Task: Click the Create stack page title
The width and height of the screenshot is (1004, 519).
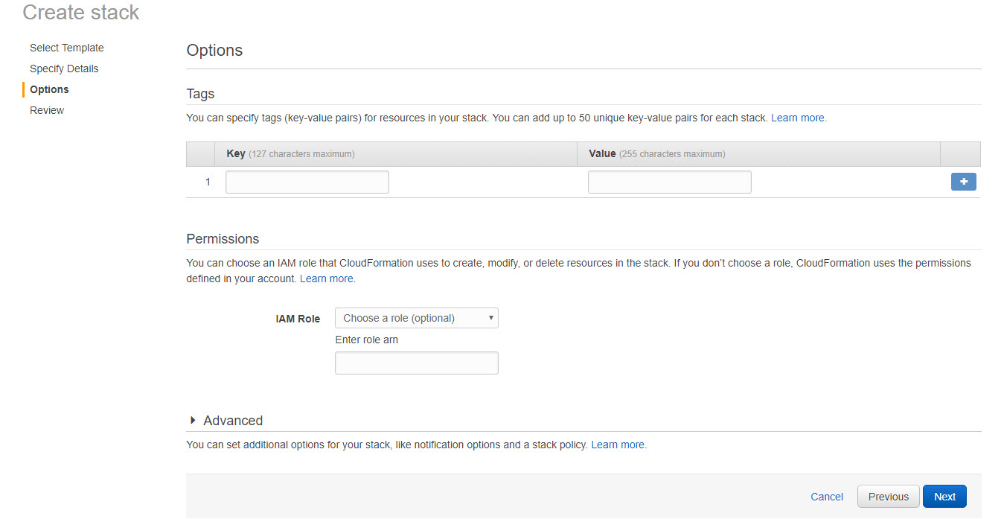Action: 81,13
